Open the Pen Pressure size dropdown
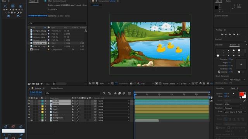Screen dimensions: 248x139 click(x=237, y=80)
